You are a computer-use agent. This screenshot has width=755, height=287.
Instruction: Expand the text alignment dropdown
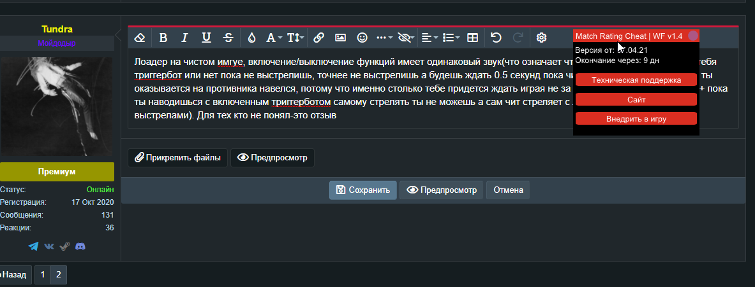(430, 38)
